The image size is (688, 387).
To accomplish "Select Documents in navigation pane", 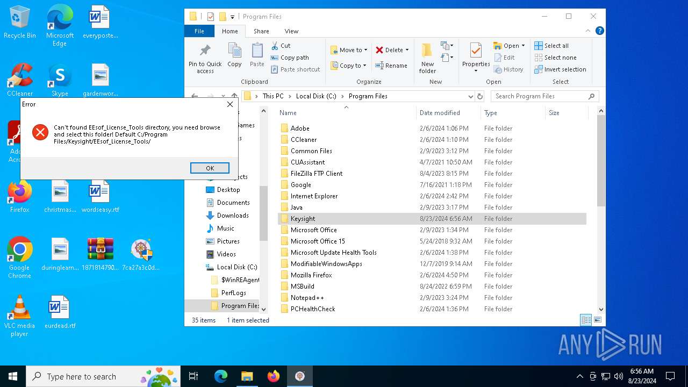I will click(x=228, y=203).
